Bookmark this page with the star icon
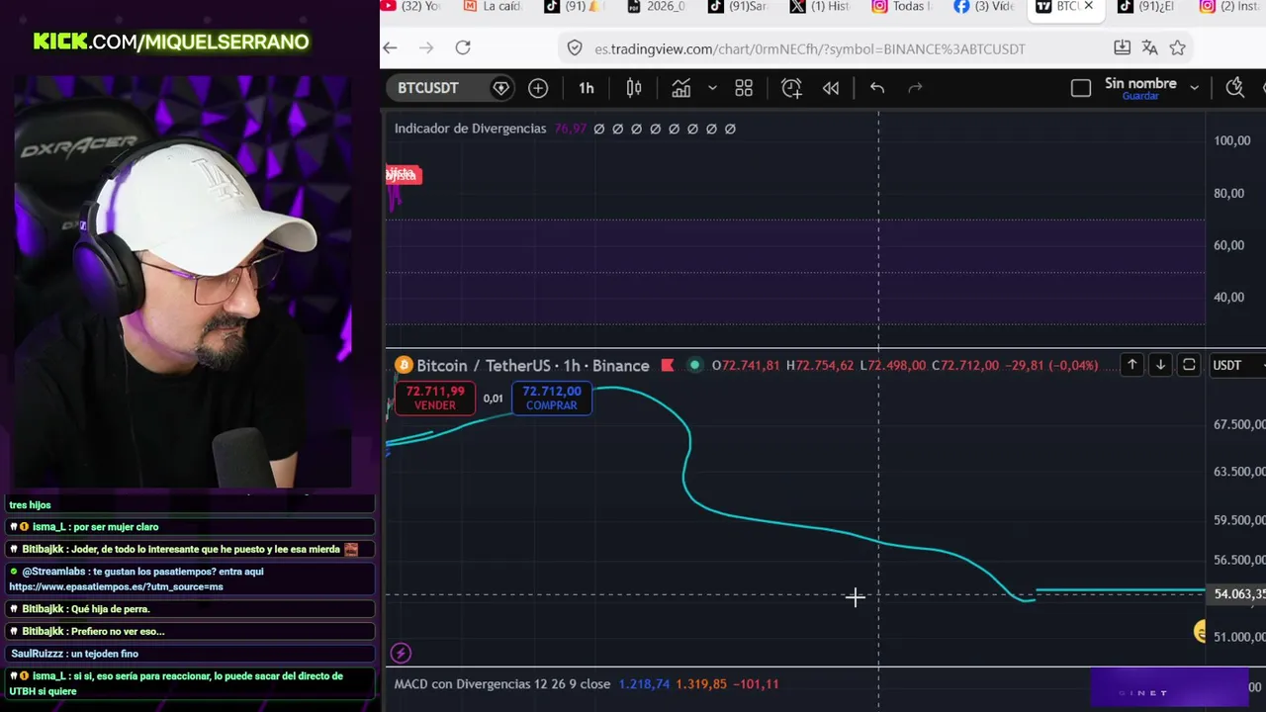This screenshot has width=1266, height=712. coord(1177,47)
